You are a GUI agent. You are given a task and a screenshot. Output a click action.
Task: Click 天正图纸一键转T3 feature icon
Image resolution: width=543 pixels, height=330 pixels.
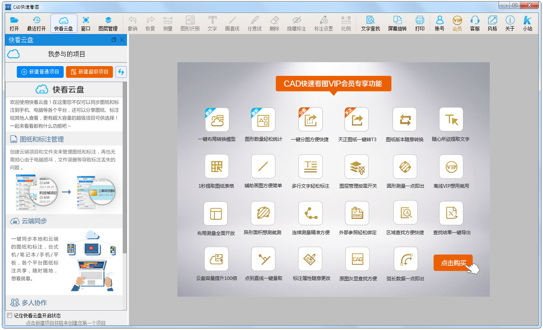pyautogui.click(x=357, y=120)
